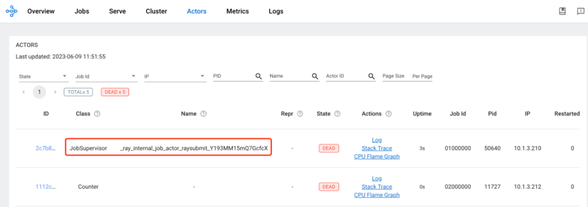This screenshot has height=207, width=588.
Task: Open Log link for Counter actor
Action: click(377, 179)
